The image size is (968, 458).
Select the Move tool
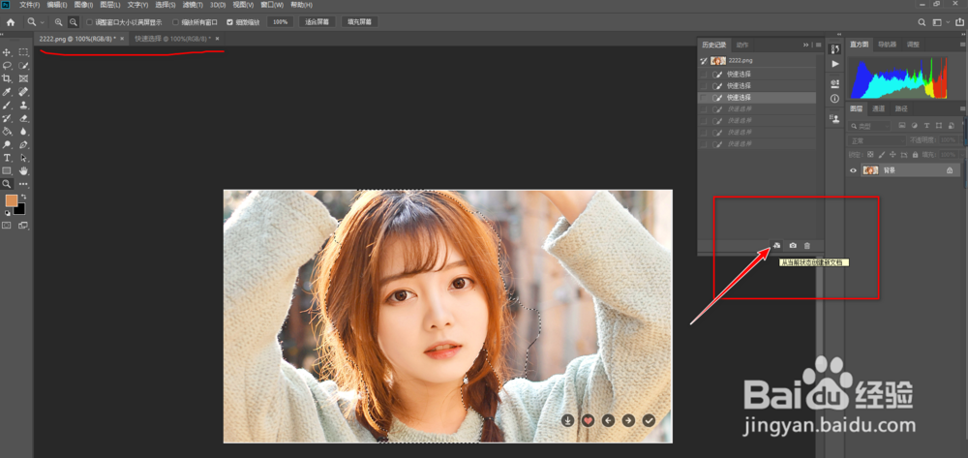(x=8, y=52)
